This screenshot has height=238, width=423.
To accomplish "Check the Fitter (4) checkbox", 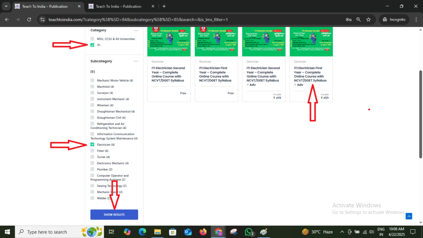I will click(92, 151).
